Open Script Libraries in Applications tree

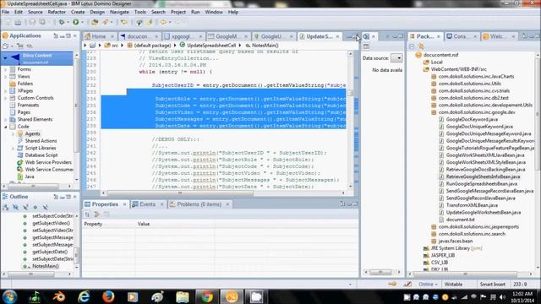[41, 148]
